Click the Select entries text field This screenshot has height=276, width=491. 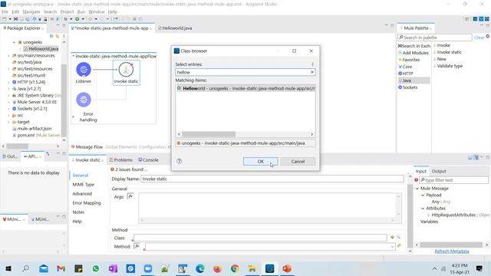coord(242,72)
